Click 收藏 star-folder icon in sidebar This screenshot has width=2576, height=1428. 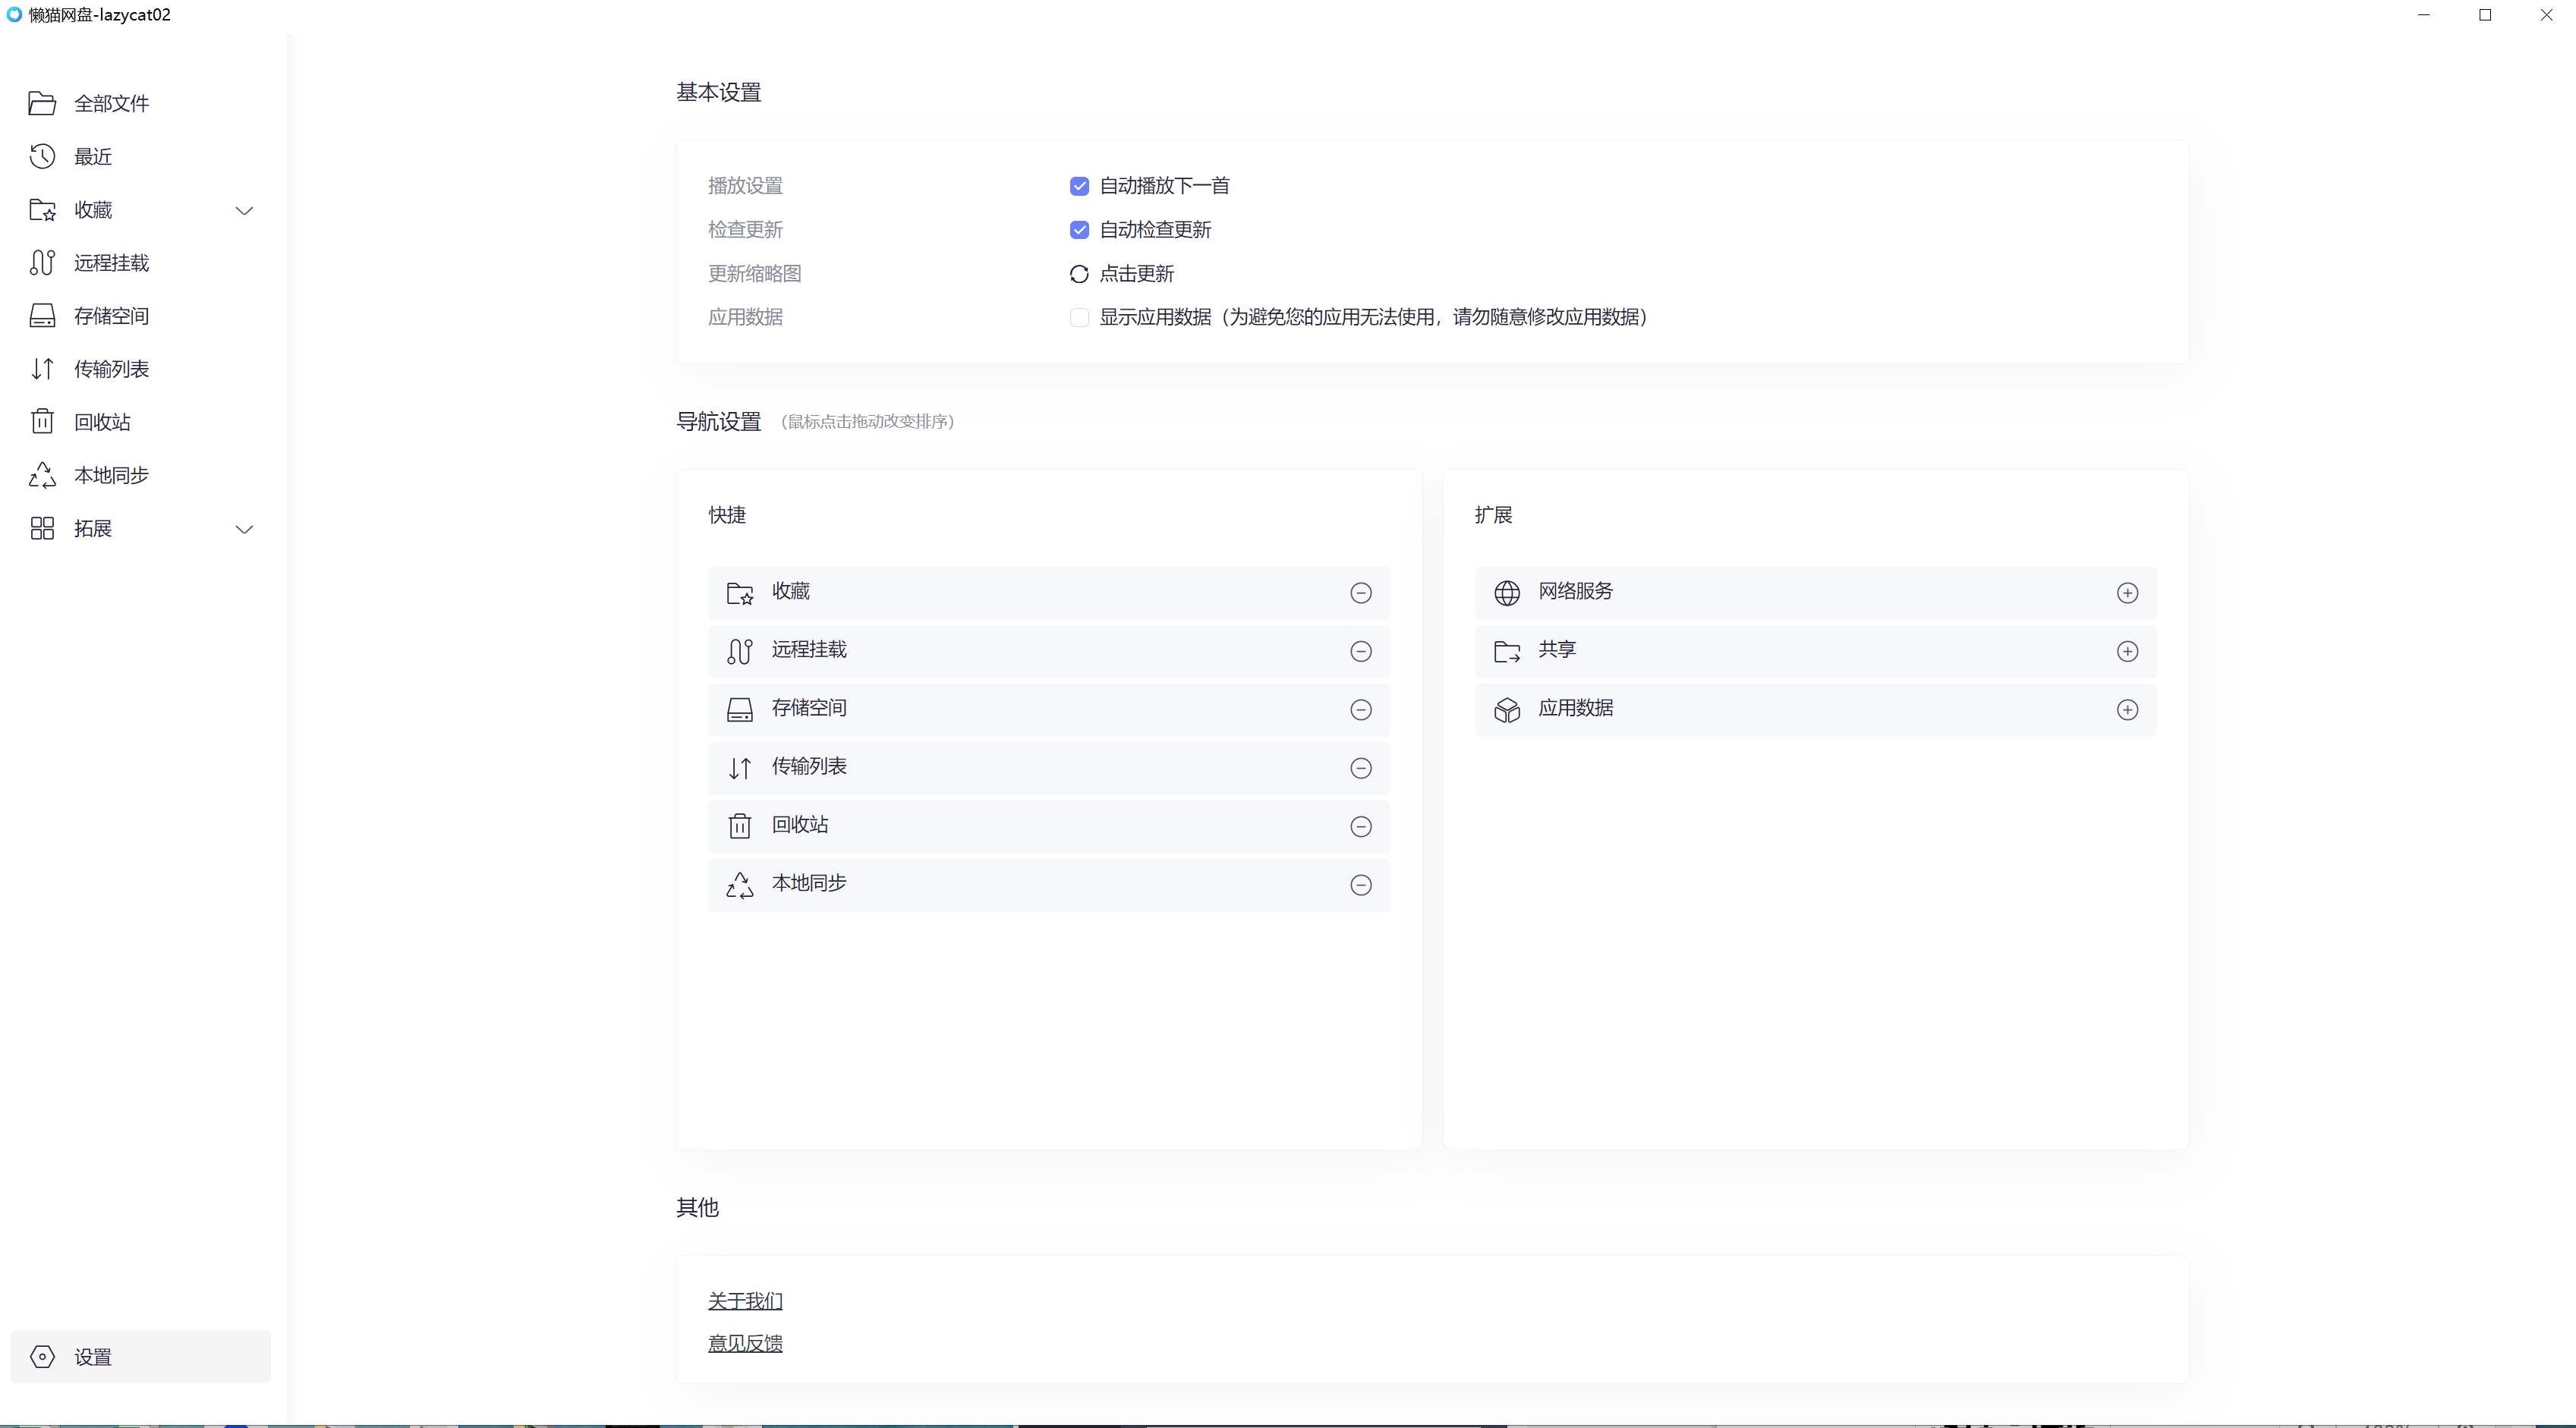(42, 209)
